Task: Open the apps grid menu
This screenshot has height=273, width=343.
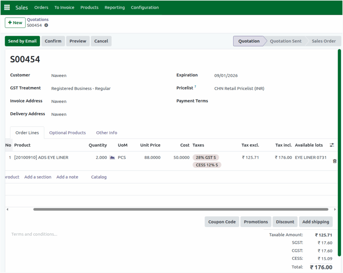Action: (6, 7)
